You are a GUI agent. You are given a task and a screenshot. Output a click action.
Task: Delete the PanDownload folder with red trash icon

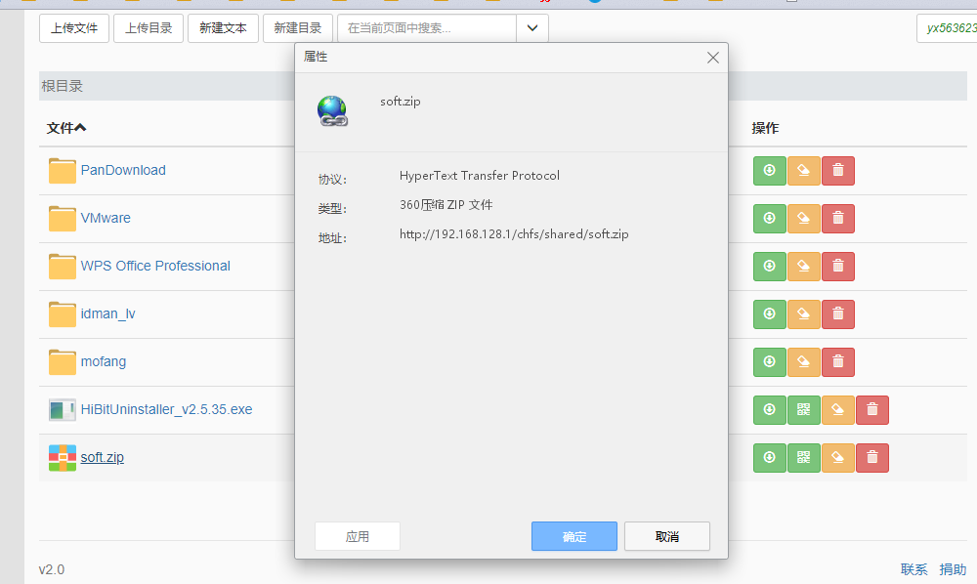pyautogui.click(x=837, y=171)
